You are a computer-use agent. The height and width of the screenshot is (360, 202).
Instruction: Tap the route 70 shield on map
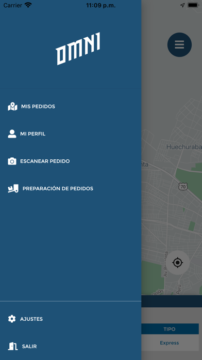tap(183, 186)
